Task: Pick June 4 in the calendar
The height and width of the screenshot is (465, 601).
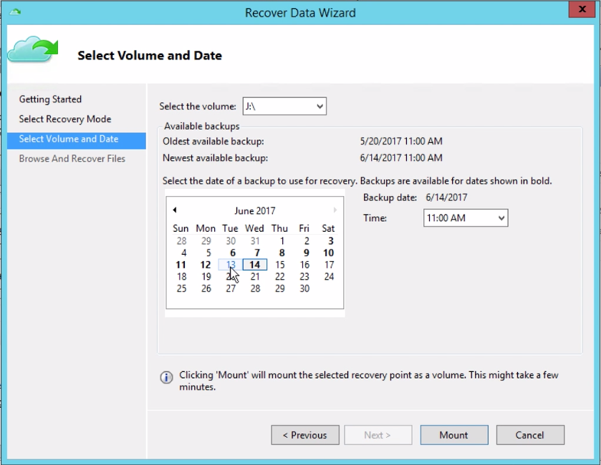Action: [184, 253]
